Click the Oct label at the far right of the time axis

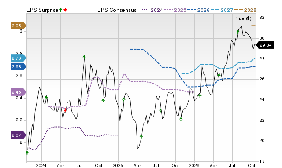[252, 165]
